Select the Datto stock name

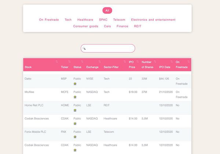(28, 79)
